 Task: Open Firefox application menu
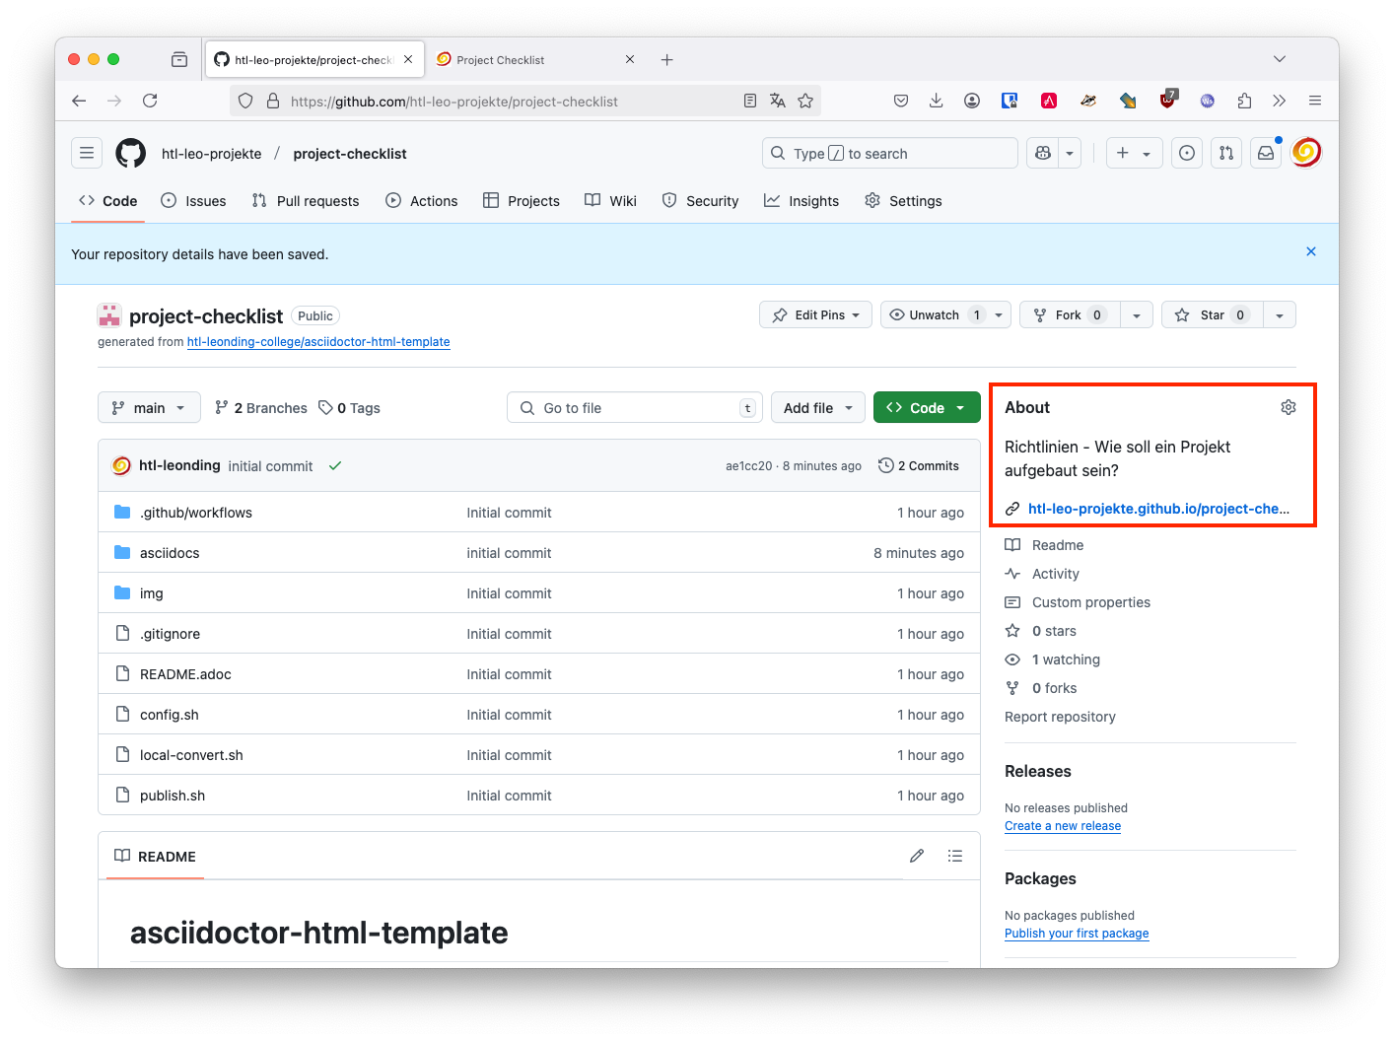pyautogui.click(x=1315, y=101)
